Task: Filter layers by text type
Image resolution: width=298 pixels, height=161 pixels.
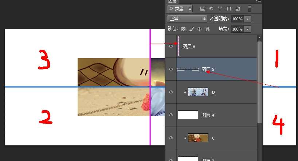Action: click(220, 8)
